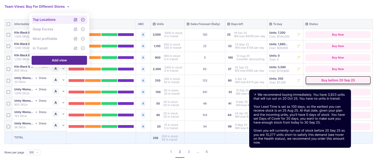Click the info icon beside Days left header
The image size is (379, 158).
tap(229, 24)
